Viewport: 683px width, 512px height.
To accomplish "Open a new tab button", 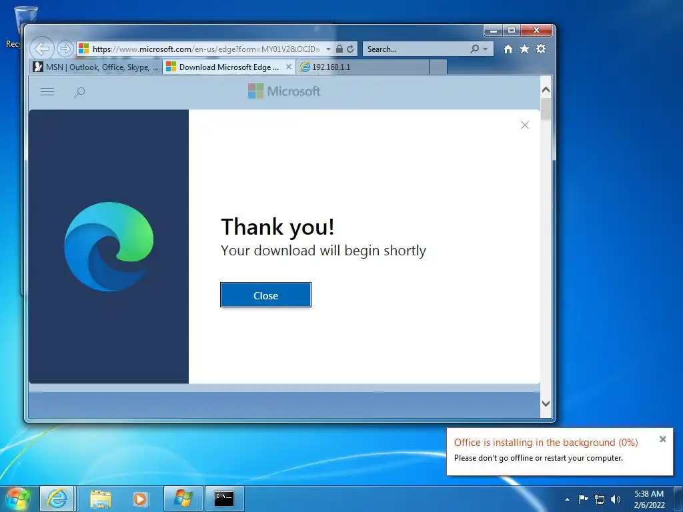I will point(438,67).
